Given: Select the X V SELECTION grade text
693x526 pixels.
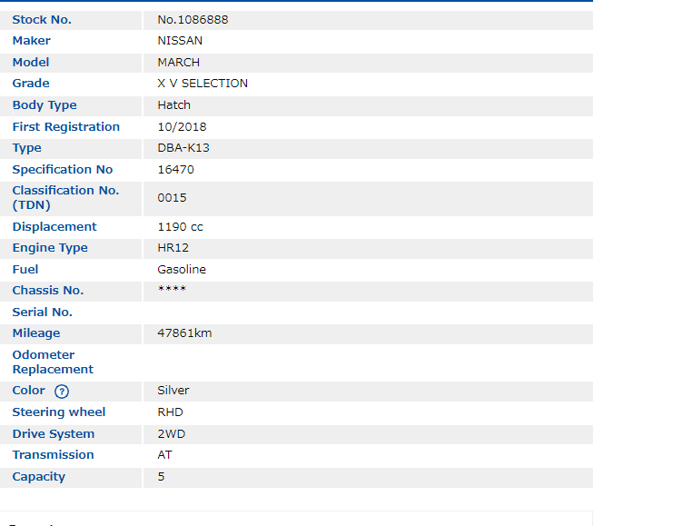Looking at the screenshot, I should [x=203, y=84].
